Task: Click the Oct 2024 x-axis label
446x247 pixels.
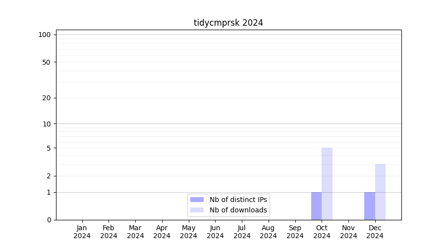Action: point(322,232)
